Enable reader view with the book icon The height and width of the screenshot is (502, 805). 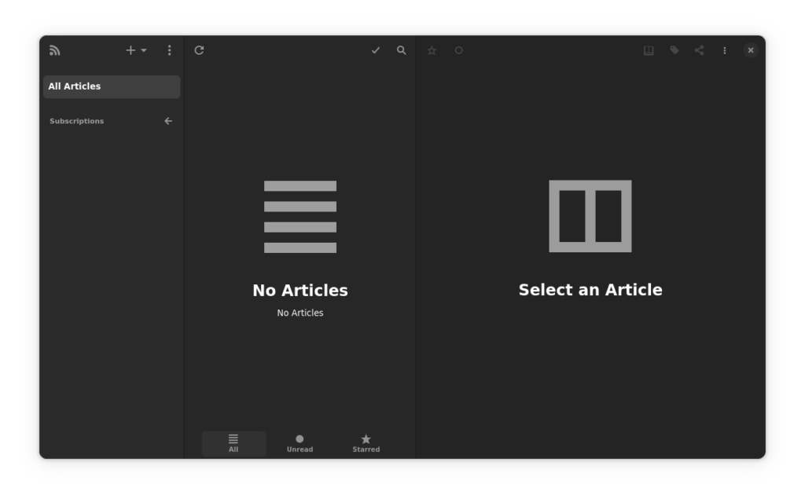click(x=649, y=50)
